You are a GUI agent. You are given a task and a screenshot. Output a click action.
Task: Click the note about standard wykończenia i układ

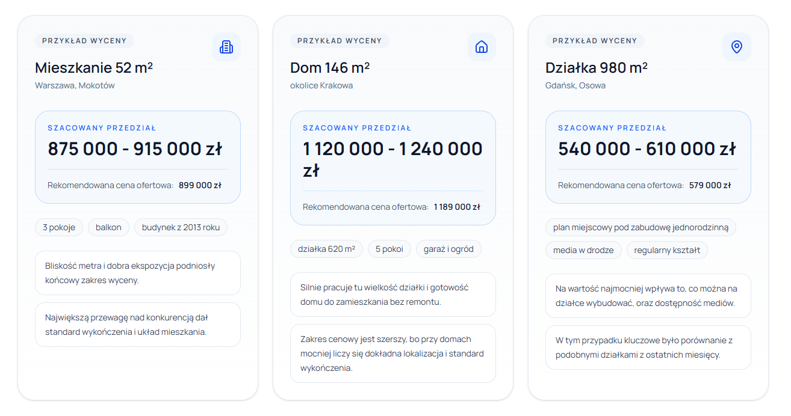point(138,325)
